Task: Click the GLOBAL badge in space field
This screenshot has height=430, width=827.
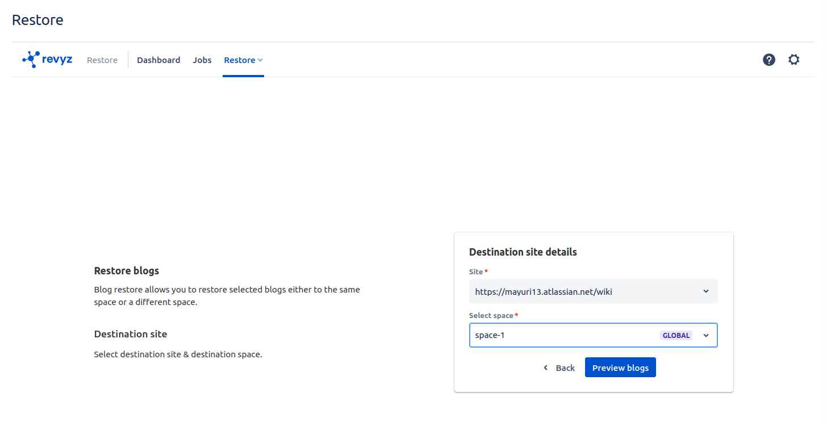Action: (676, 335)
